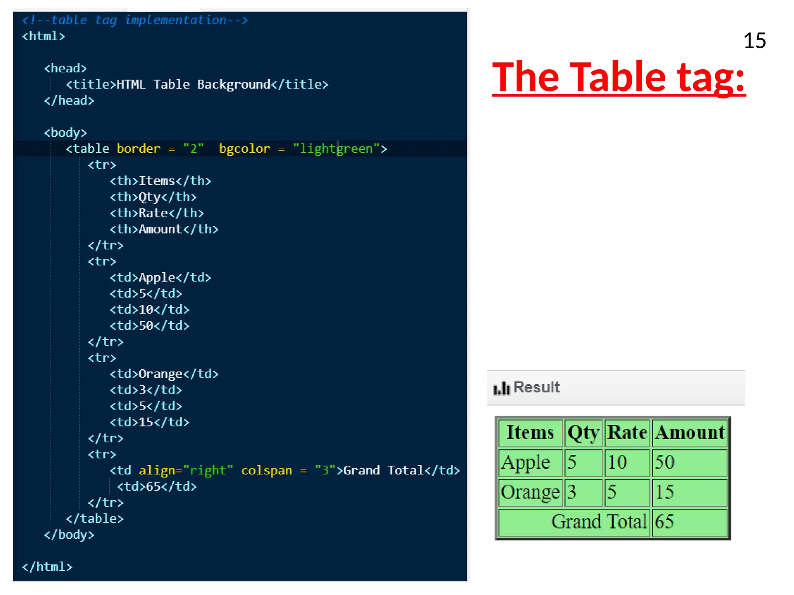Click the Orange amount cell showing 15
This screenshot has width=794, height=595.
click(x=689, y=493)
